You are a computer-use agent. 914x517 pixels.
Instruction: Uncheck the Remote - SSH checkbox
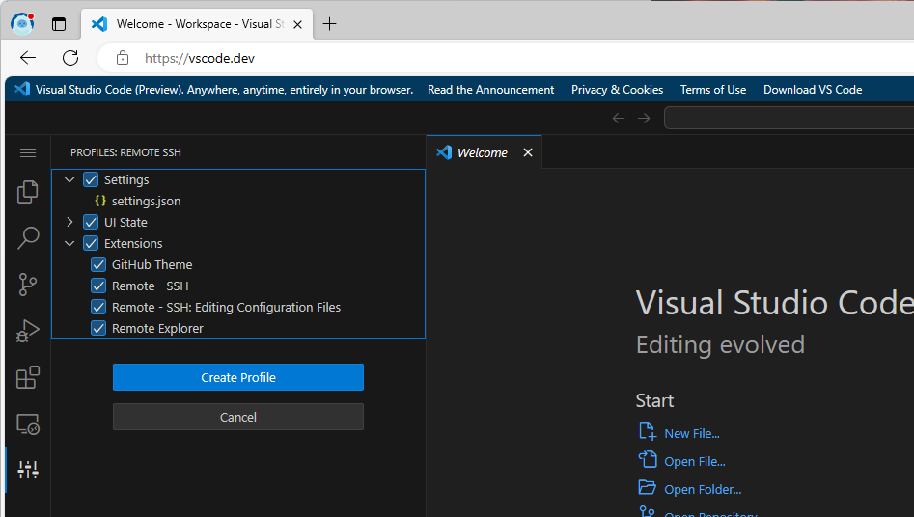[98, 286]
